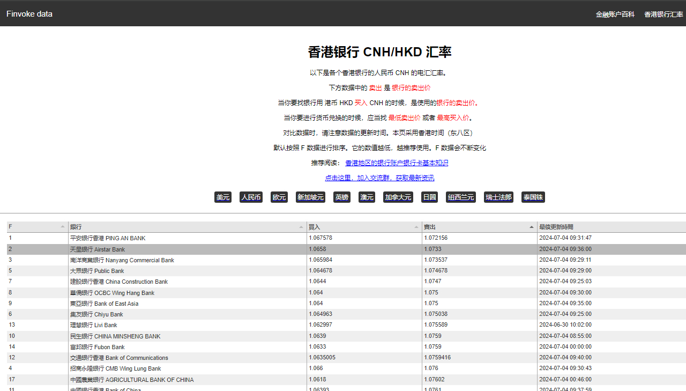Click the 理慧銀行 Livi Bank cell

[187, 325]
